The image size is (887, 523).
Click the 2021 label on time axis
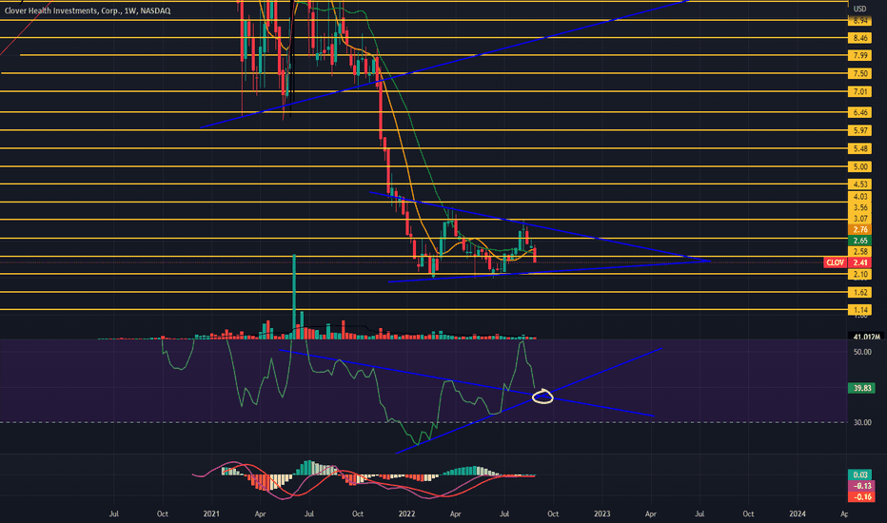click(x=211, y=513)
